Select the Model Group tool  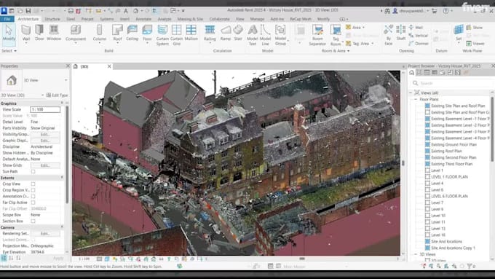[x=280, y=35]
